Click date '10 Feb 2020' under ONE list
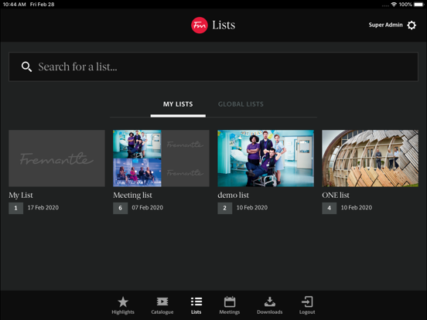The image size is (427, 320). pos(357,208)
